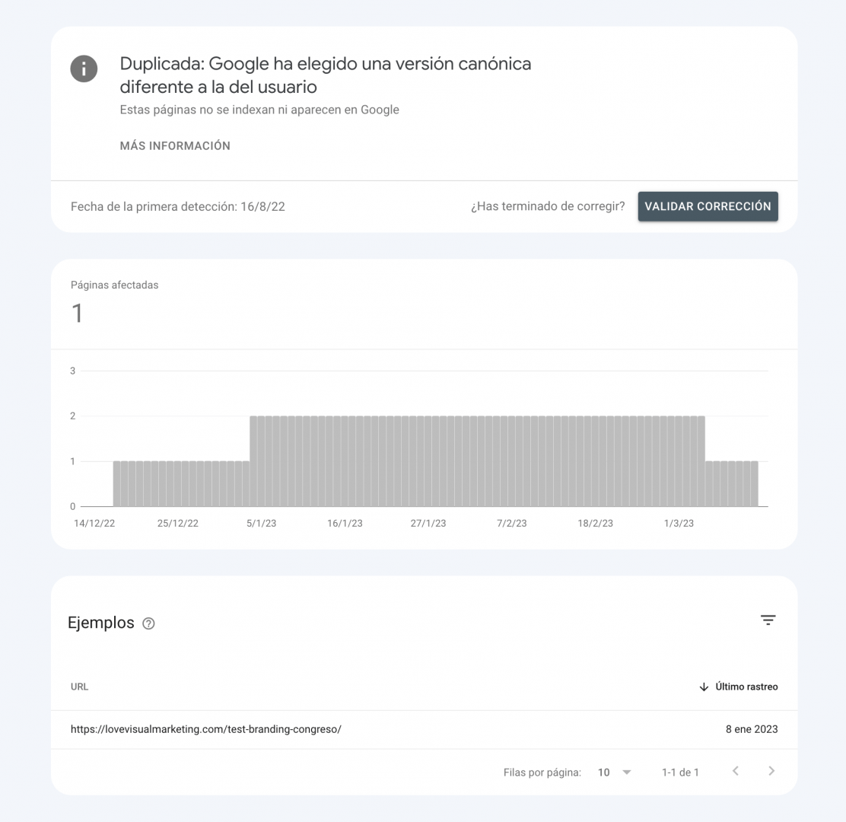Click the Ejemplos section heading

pyautogui.click(x=101, y=623)
